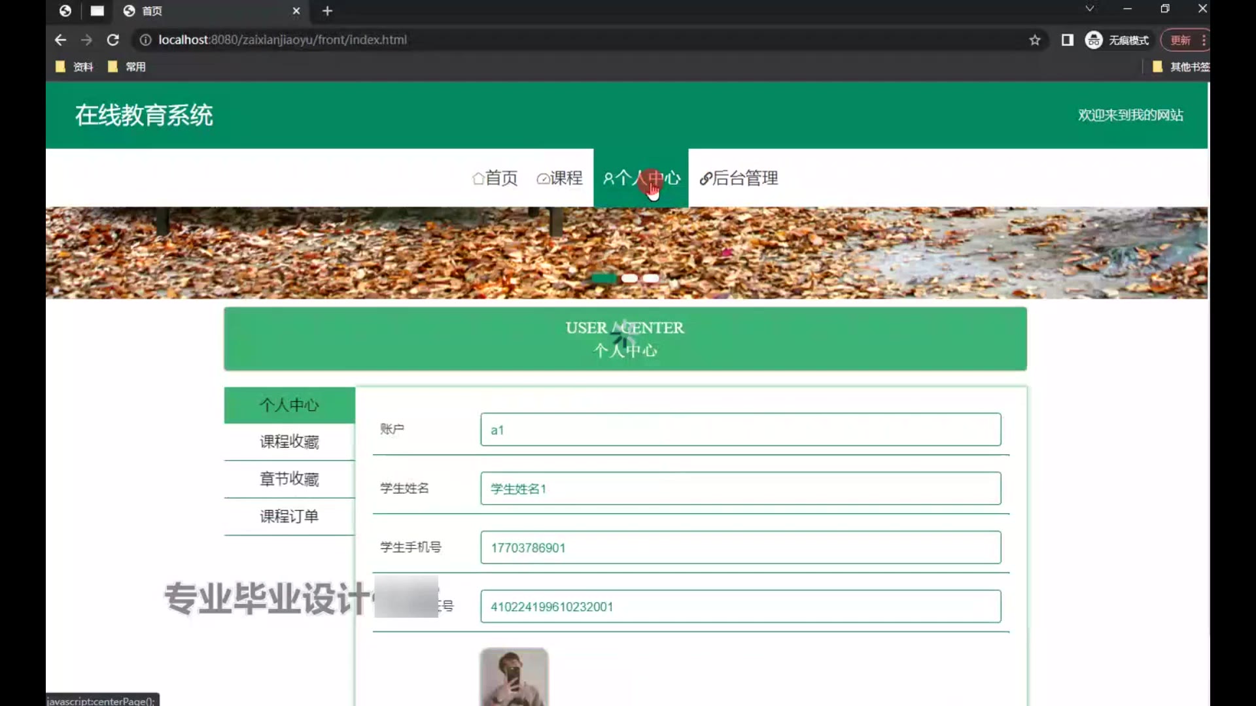The width and height of the screenshot is (1256, 706).
Task: Click the 账户 input field
Action: 741,429
